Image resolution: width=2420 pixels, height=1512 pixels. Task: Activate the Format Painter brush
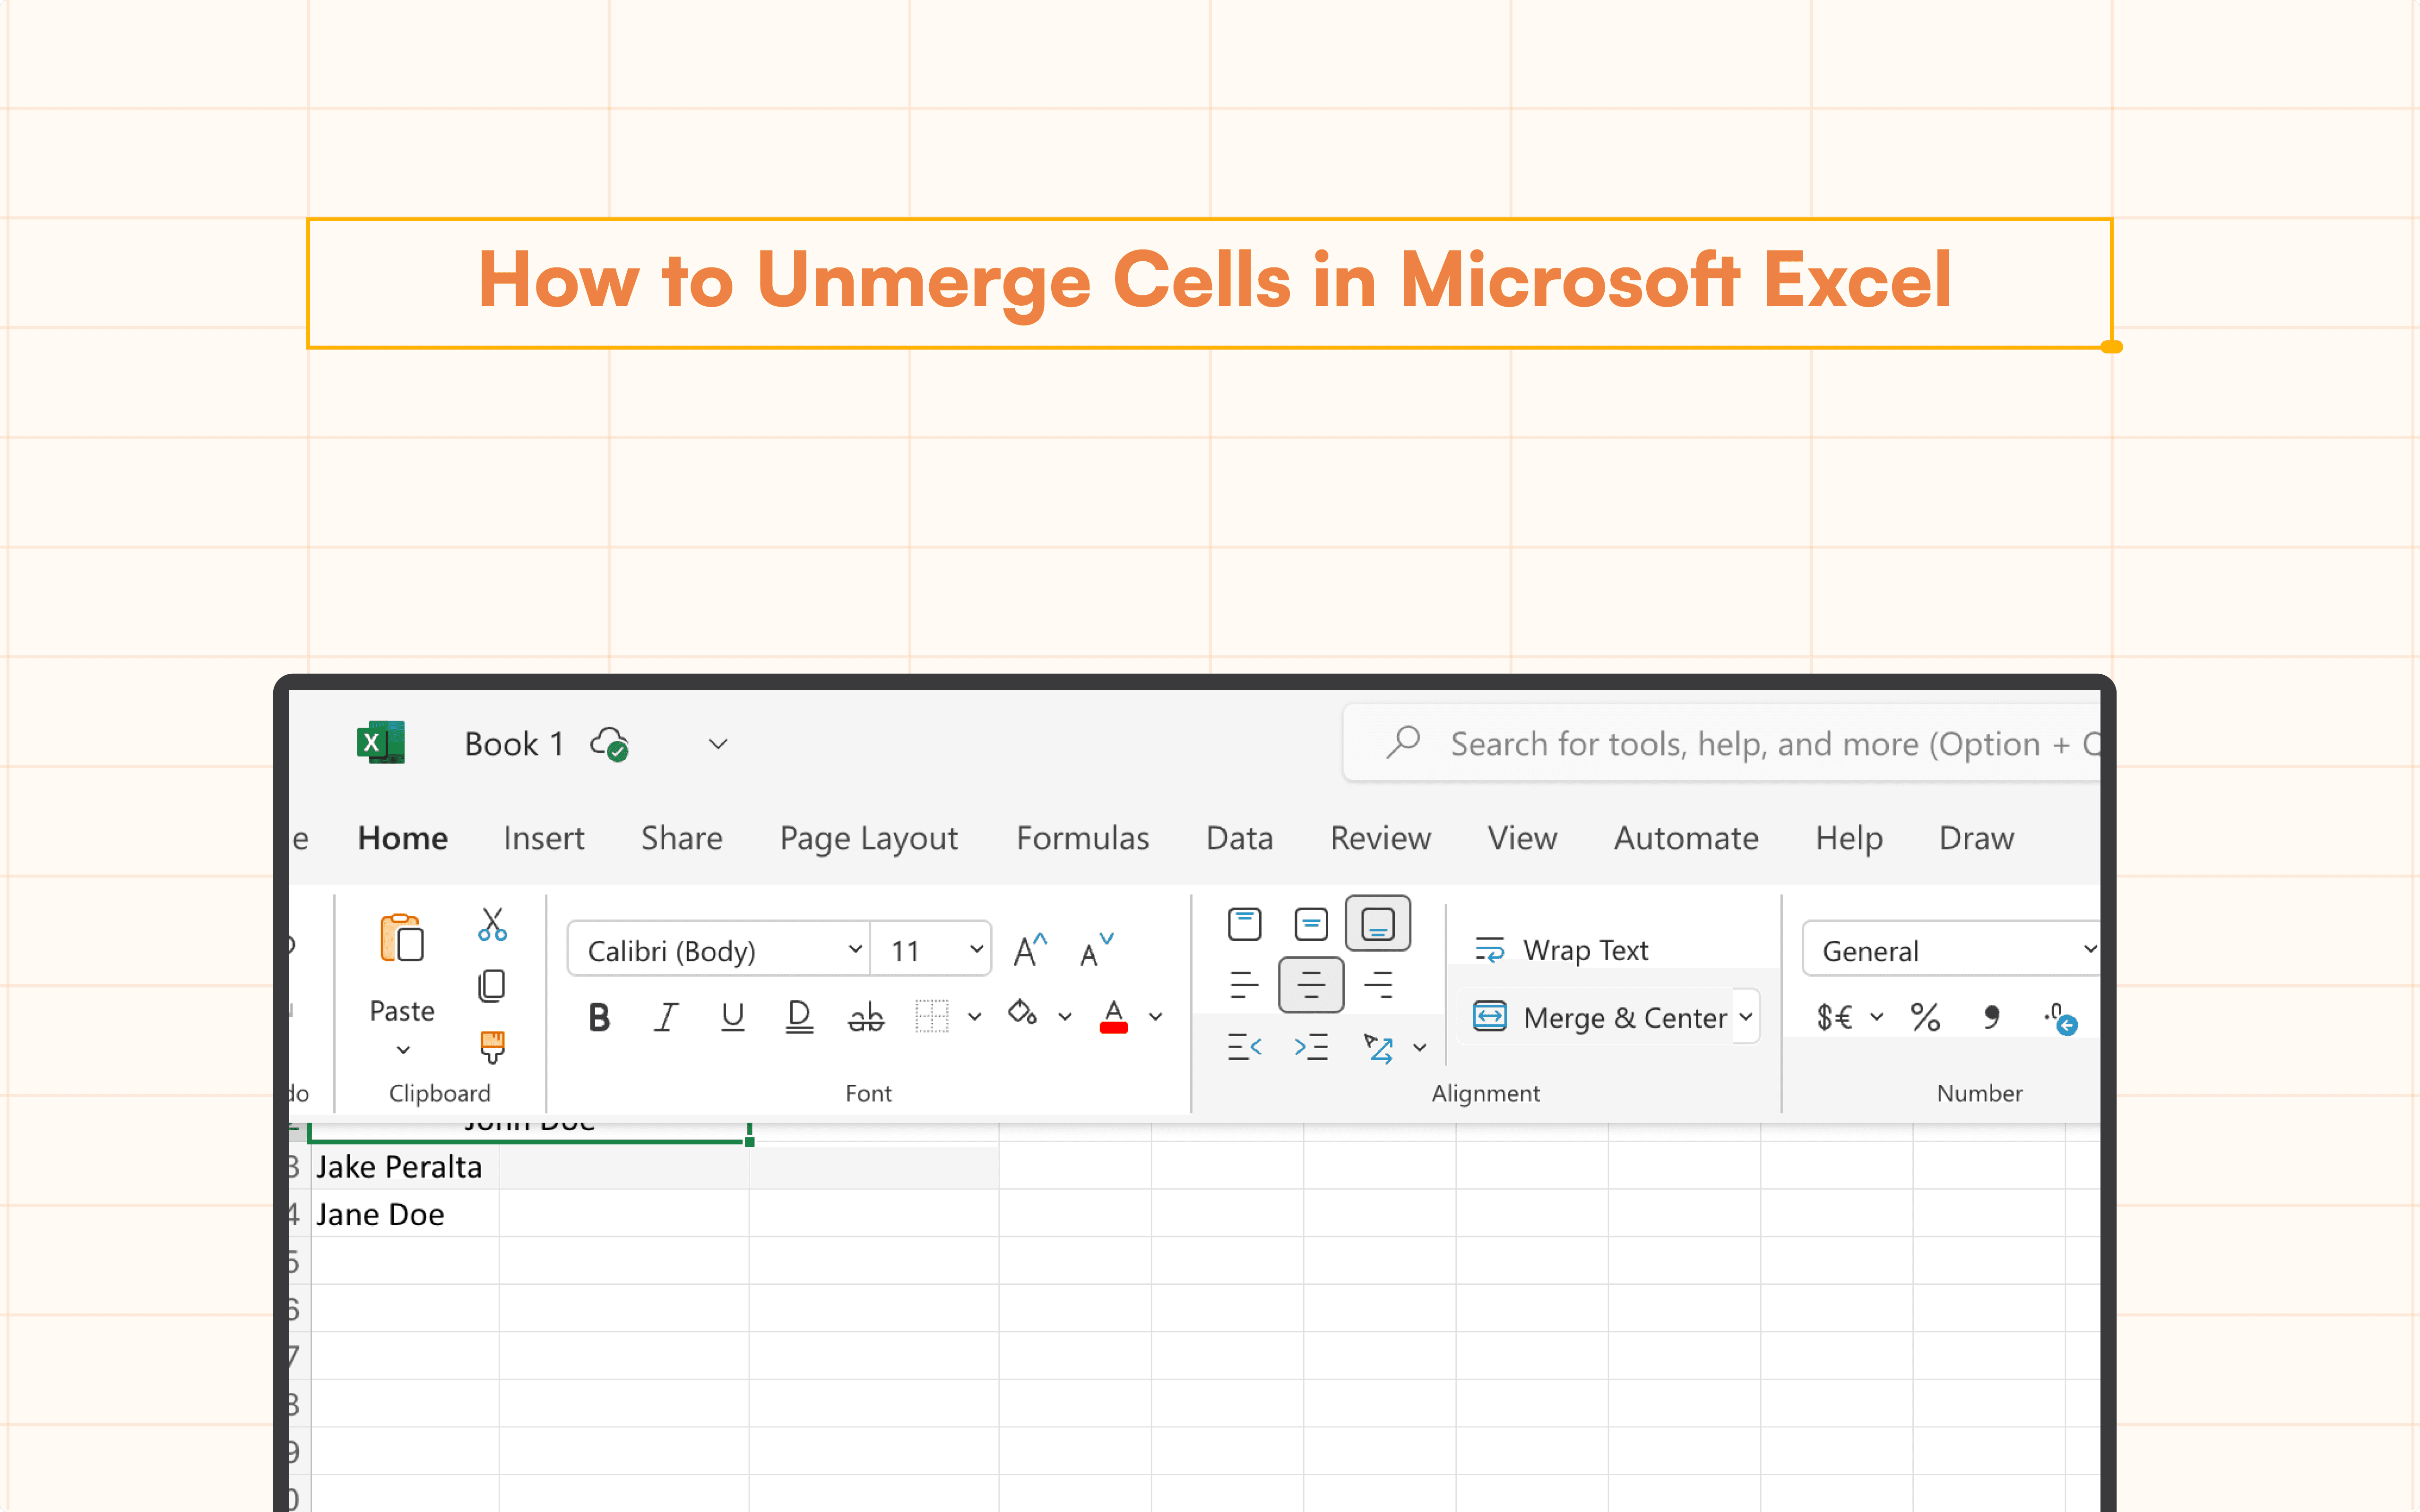492,1047
